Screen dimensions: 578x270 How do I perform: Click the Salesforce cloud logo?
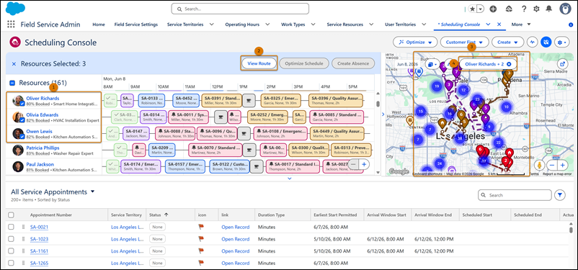[15, 9]
